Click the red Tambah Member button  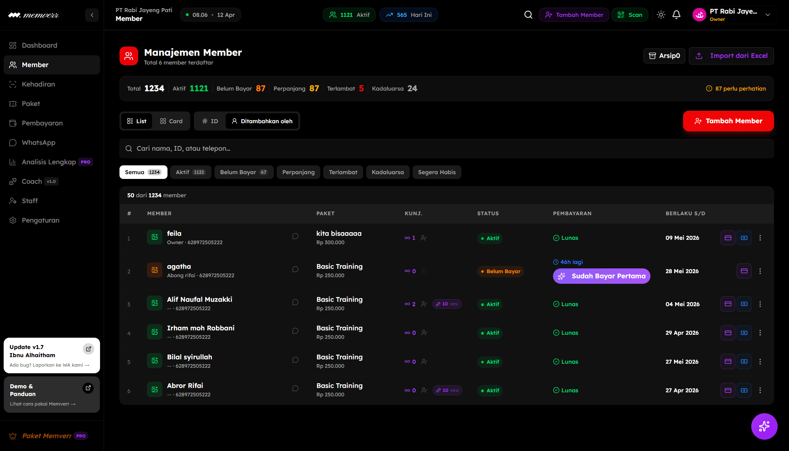coord(728,121)
